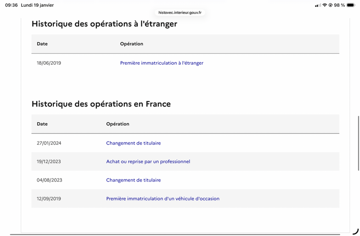Click 'Achat ou reprise par un professionnel'
The width and height of the screenshot is (360, 236).
(148, 161)
